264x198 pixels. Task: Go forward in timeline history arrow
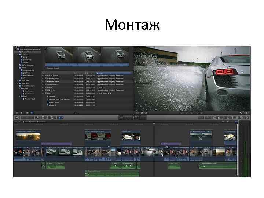point(20,122)
